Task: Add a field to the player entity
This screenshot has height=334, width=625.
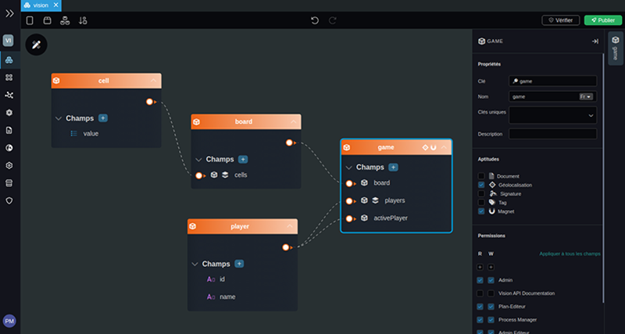Action: [x=239, y=264]
